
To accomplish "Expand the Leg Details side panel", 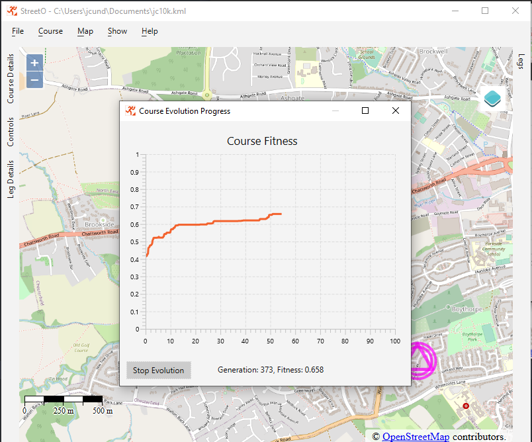I will (x=11, y=179).
